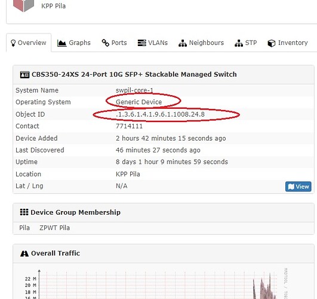Click the Overall Traffic road icon
This screenshot has width=317, height=299.
point(24,253)
